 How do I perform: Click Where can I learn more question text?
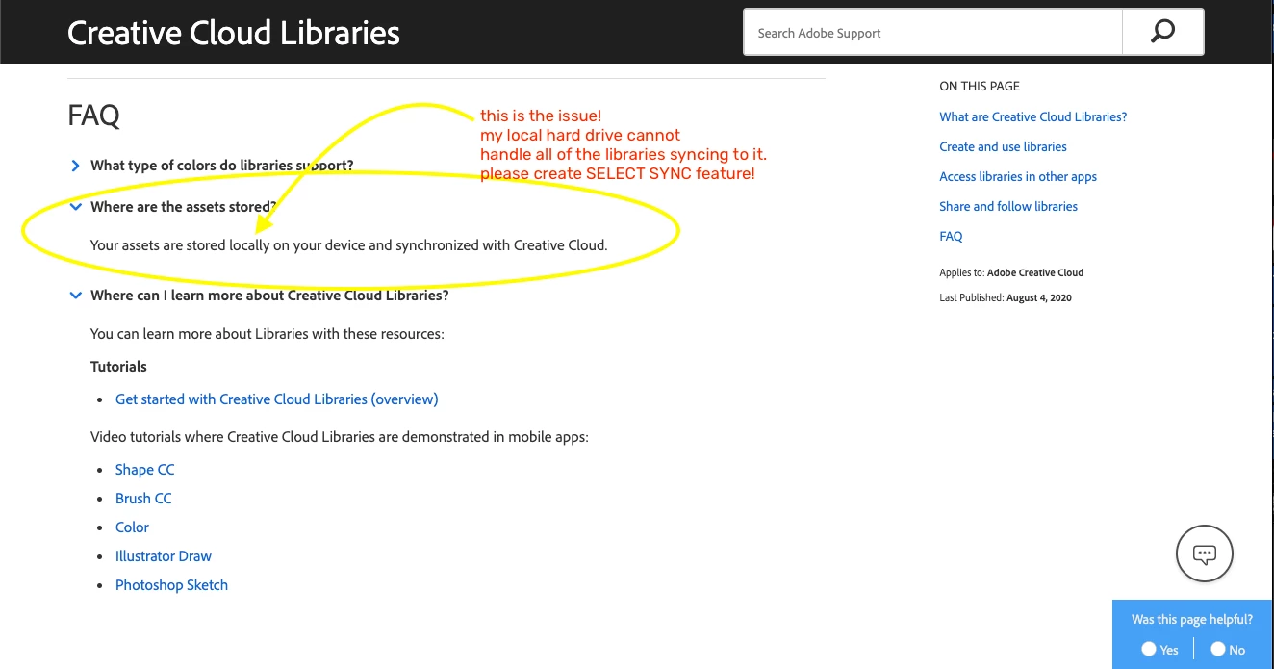point(269,296)
